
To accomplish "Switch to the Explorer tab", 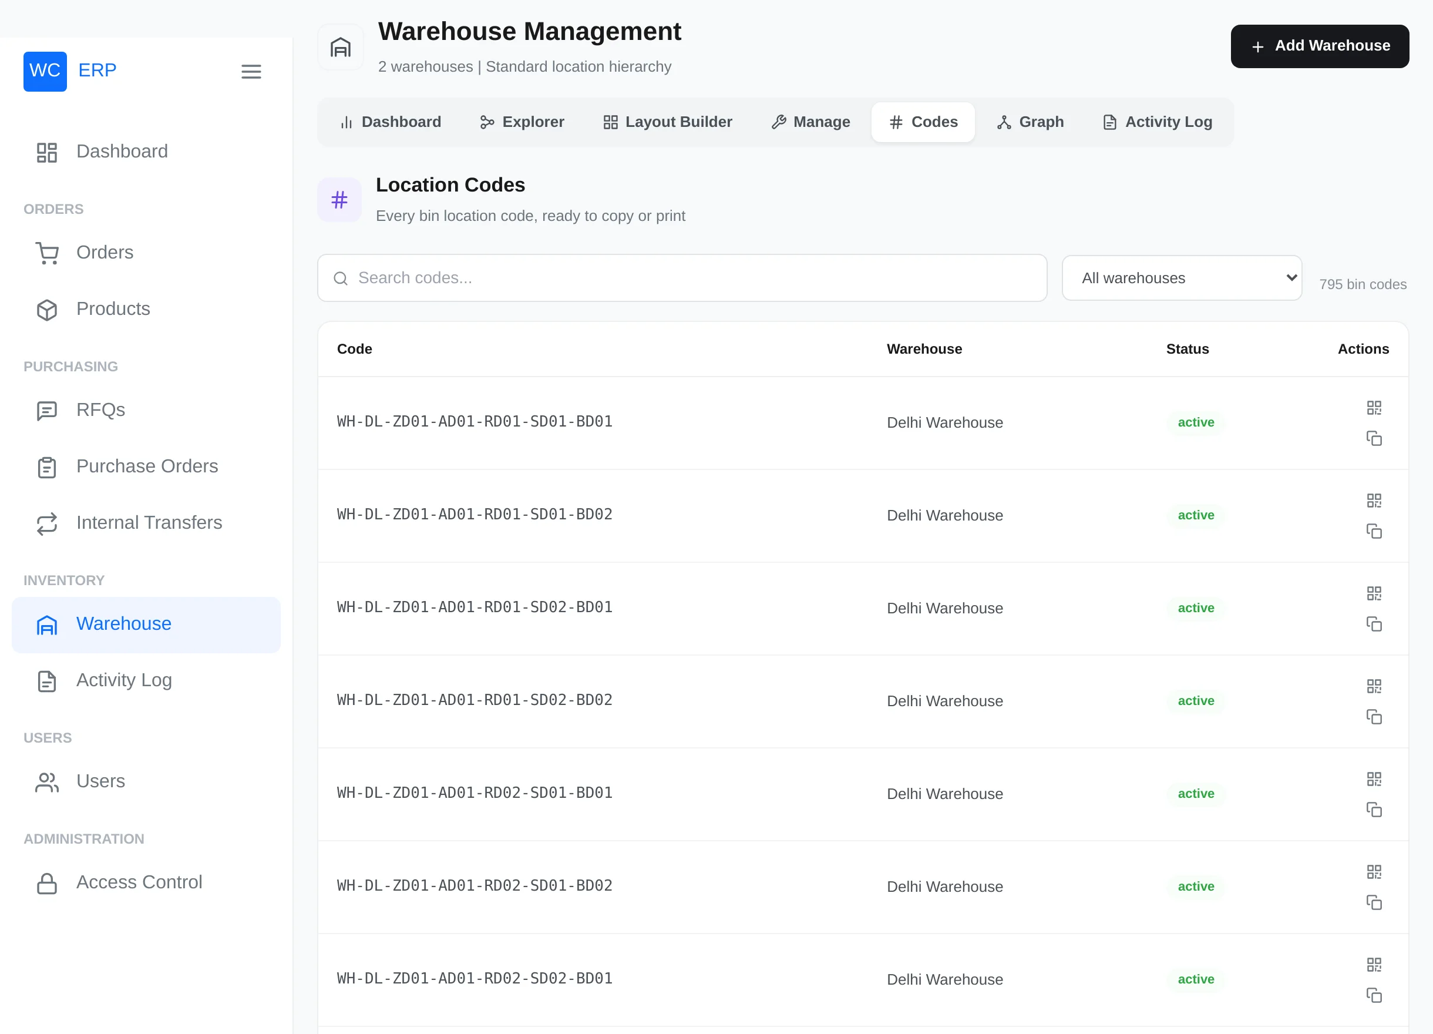I will [522, 122].
